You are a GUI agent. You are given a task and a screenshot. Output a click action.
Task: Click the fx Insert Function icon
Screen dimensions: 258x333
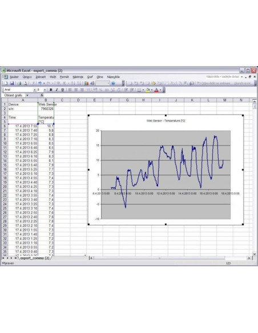42,95
